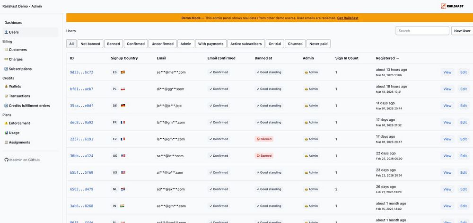View the user se***@ma***.com
This screenshot has height=223, width=473.
tap(447, 72)
